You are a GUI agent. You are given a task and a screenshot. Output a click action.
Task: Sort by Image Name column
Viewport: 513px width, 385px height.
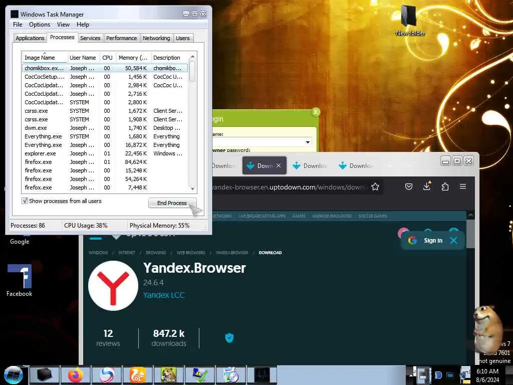(45, 58)
